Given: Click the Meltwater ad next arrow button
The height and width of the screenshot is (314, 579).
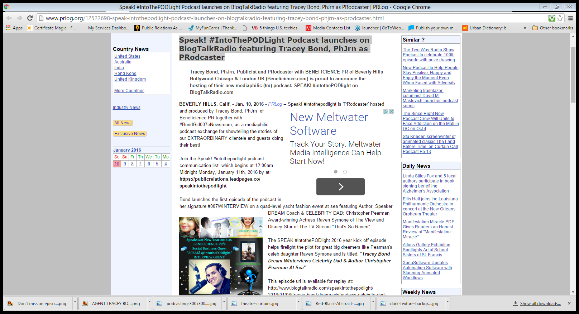Looking at the screenshot, I should pos(340,187).
